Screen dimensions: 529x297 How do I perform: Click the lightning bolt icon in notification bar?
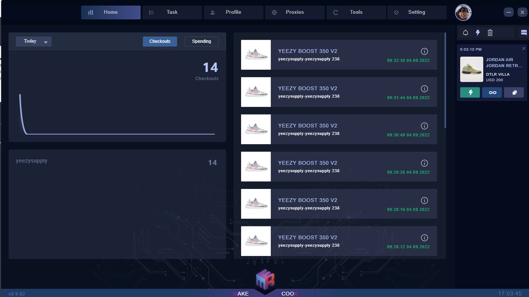pyautogui.click(x=478, y=33)
